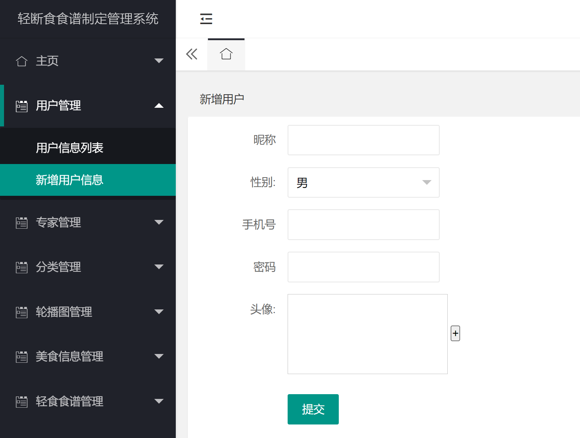This screenshot has height=438, width=580.
Task: Focus the 手机号 input field
Action: [x=364, y=225]
